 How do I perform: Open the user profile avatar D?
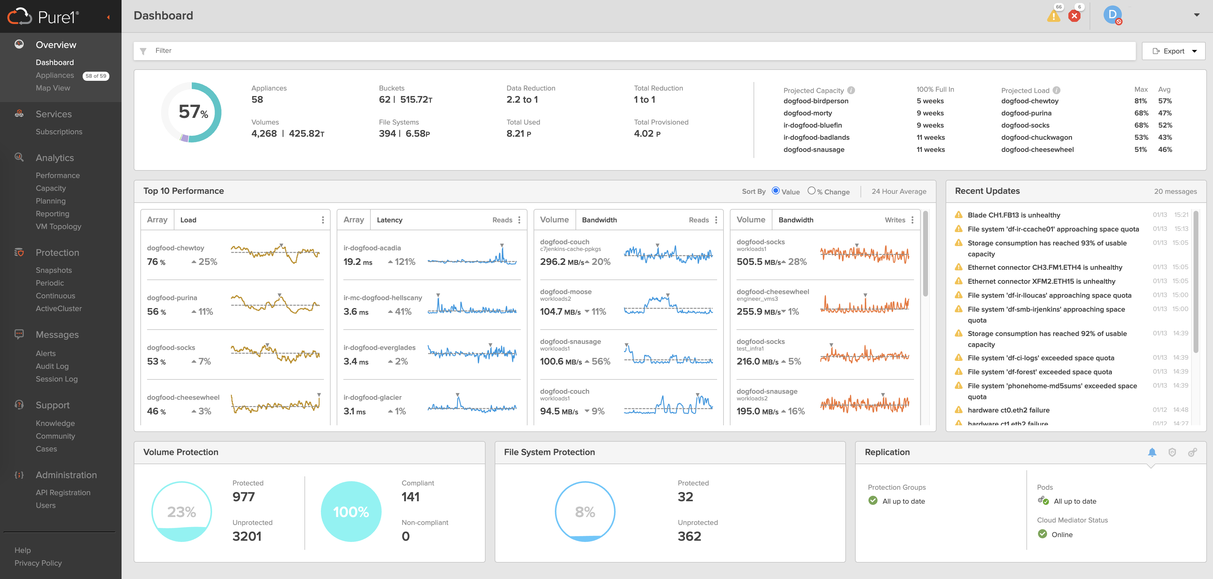1112,15
